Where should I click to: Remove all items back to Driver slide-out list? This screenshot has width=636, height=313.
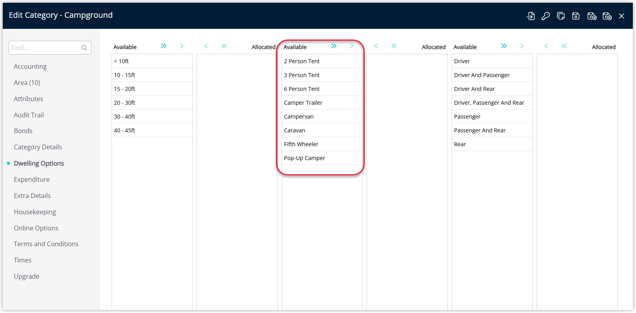pos(564,46)
